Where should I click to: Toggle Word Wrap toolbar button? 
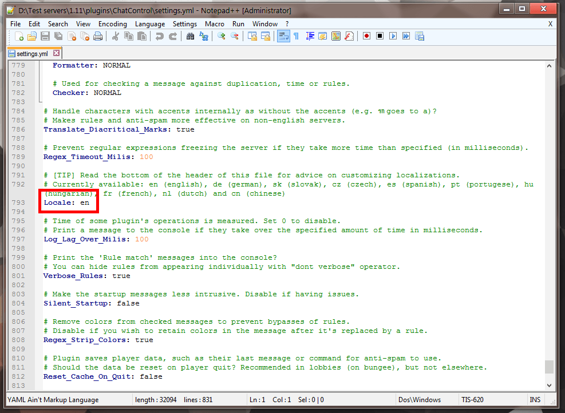283,37
